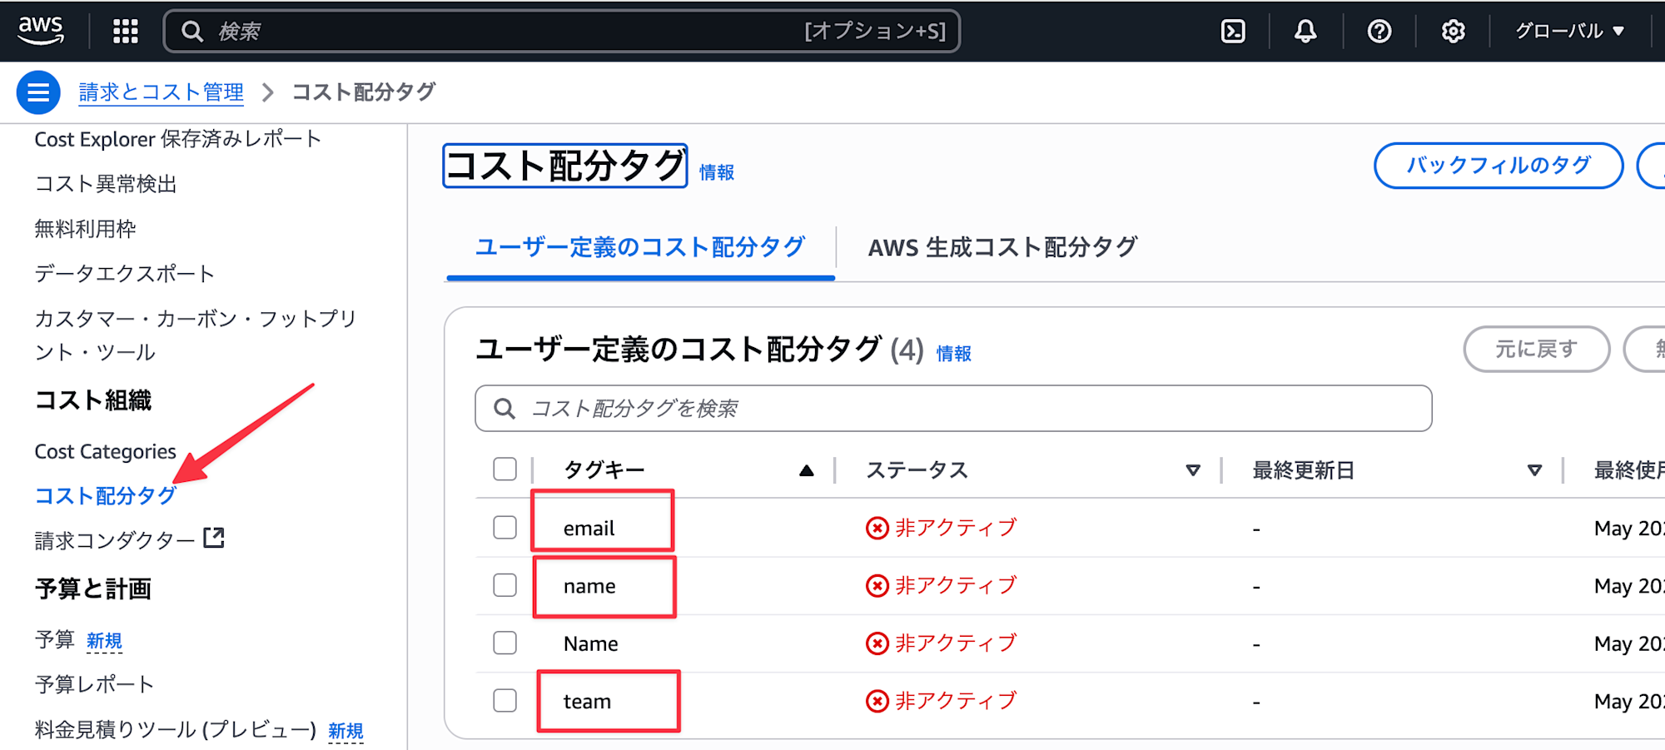Open 情報 link next to page title
This screenshot has width=1665, height=750.
[x=717, y=172]
